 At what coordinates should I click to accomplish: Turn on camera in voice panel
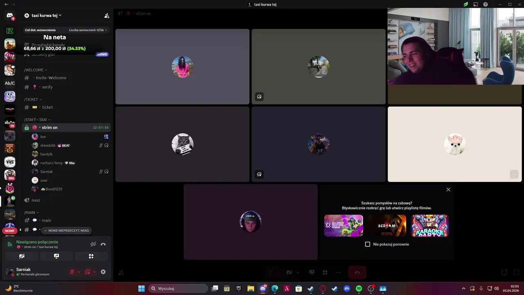coord(22,256)
